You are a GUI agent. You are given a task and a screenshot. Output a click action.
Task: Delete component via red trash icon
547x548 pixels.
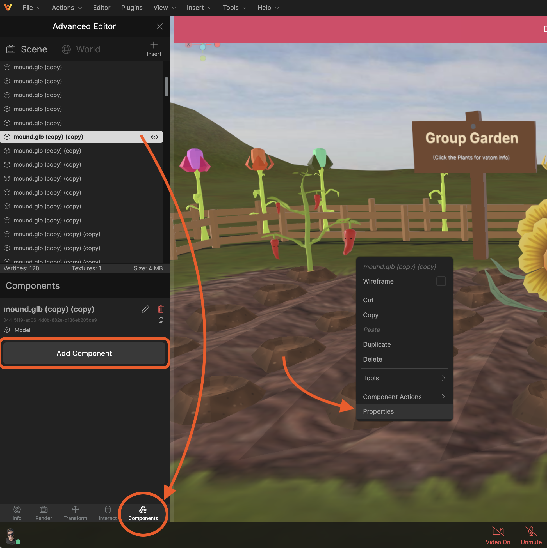coord(161,309)
